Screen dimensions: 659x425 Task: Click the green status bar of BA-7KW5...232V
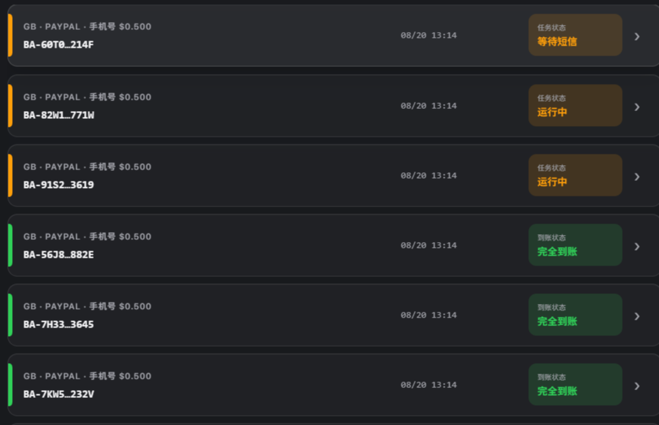click(x=10, y=385)
